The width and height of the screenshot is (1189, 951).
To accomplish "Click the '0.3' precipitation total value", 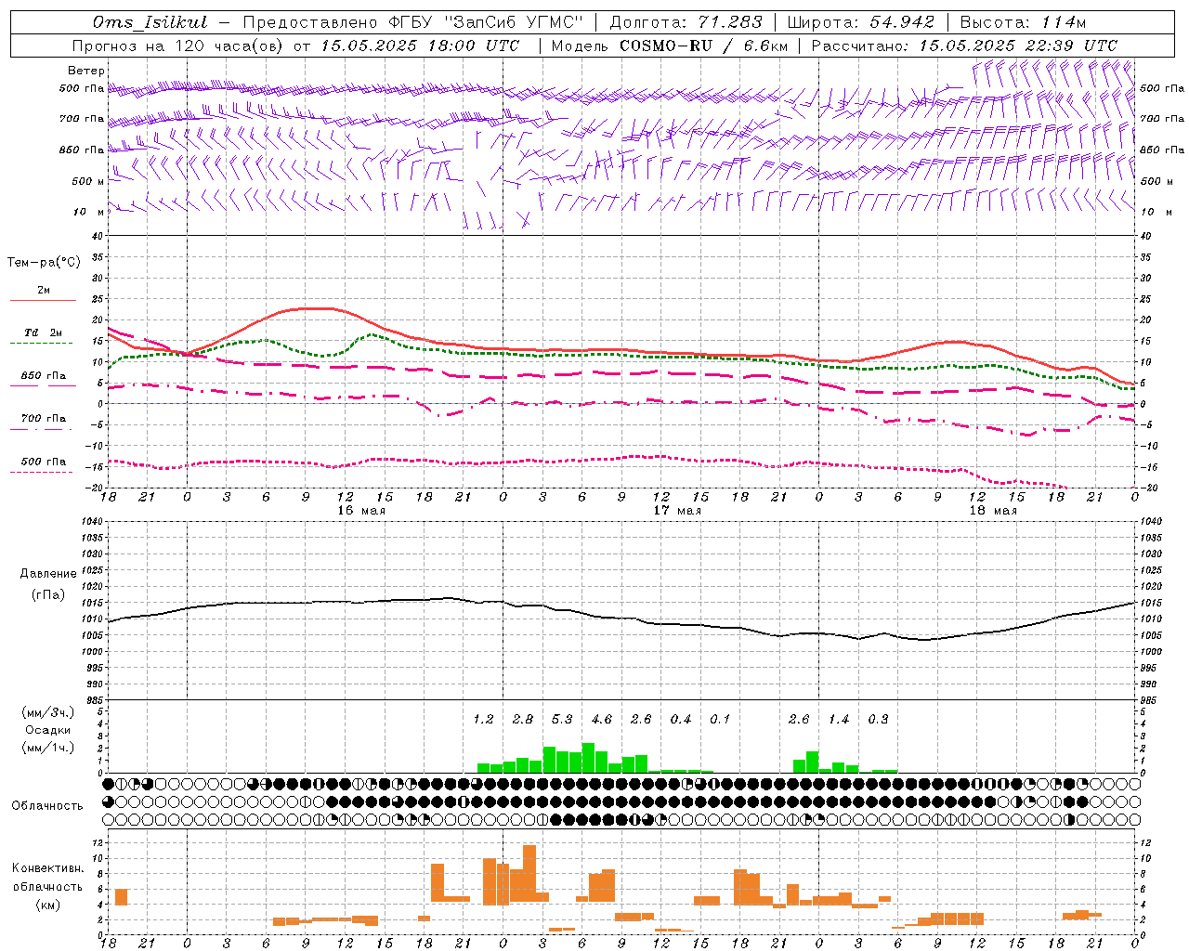I will 878,720.
